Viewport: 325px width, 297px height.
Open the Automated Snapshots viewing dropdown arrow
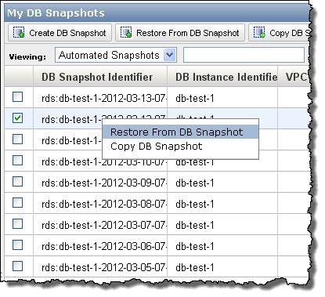click(x=170, y=55)
